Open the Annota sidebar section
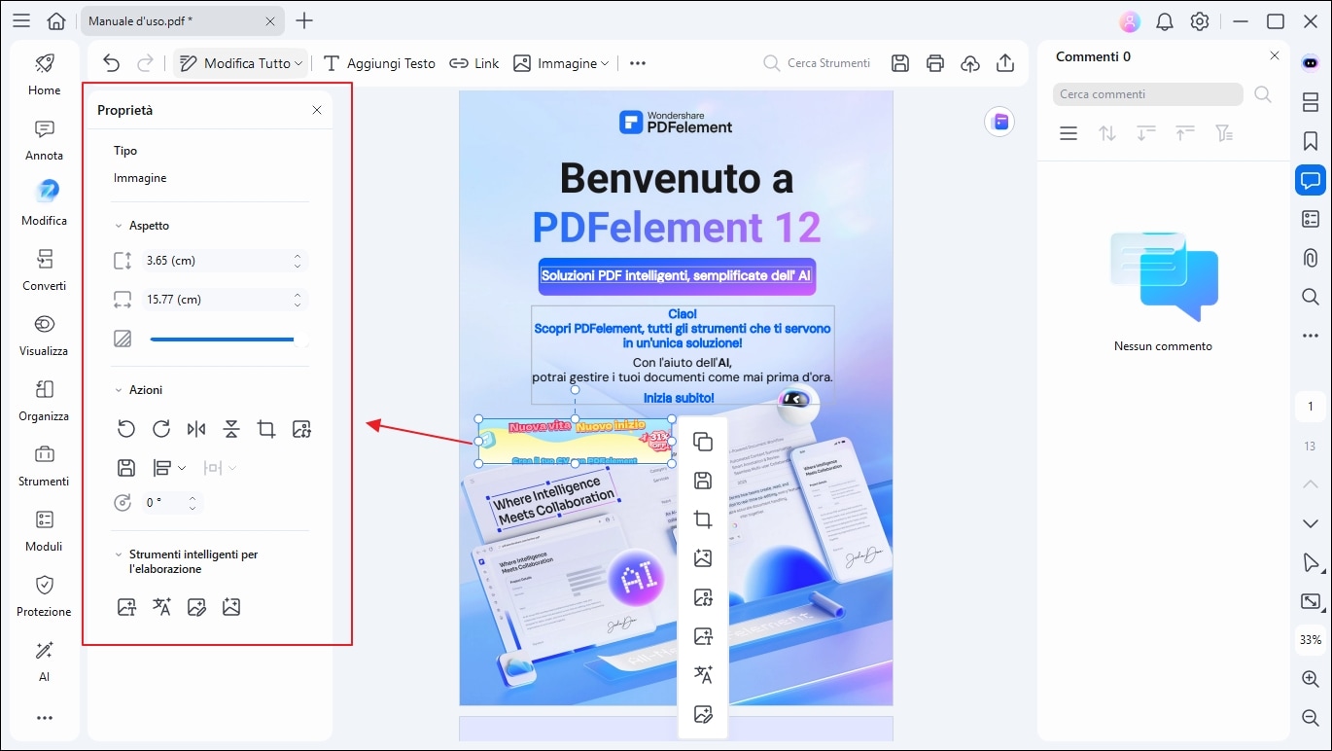Screen dimensions: 1332x751 [43, 139]
